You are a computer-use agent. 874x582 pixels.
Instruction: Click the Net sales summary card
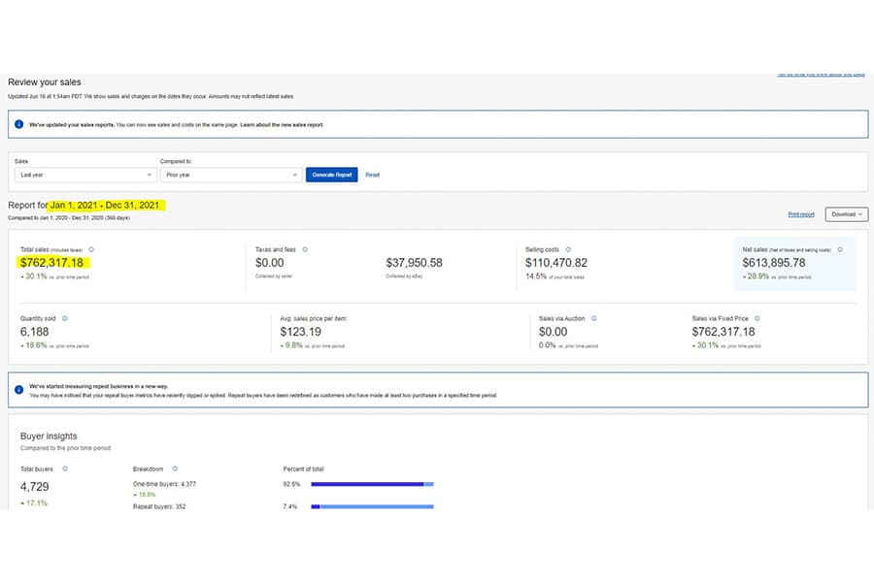pos(794,264)
